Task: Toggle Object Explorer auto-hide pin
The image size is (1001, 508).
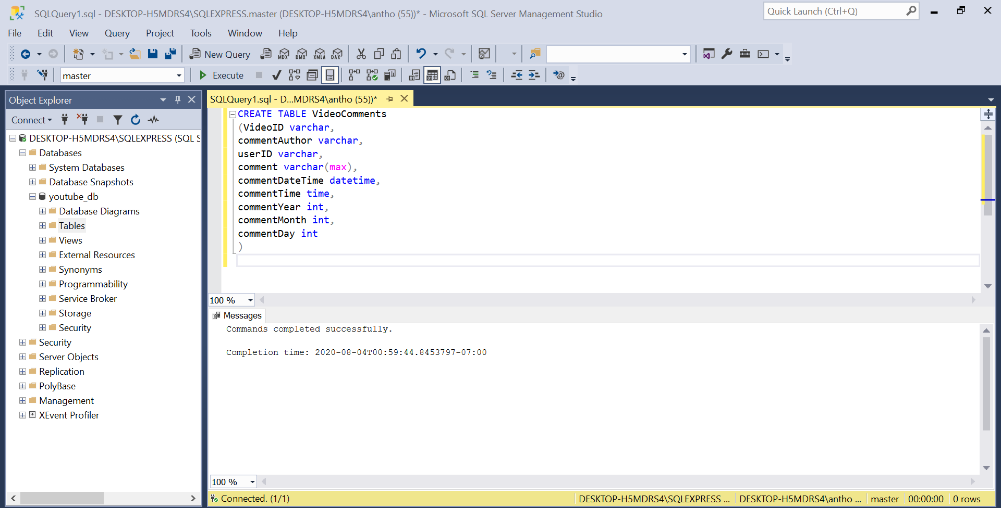Action: [177, 99]
